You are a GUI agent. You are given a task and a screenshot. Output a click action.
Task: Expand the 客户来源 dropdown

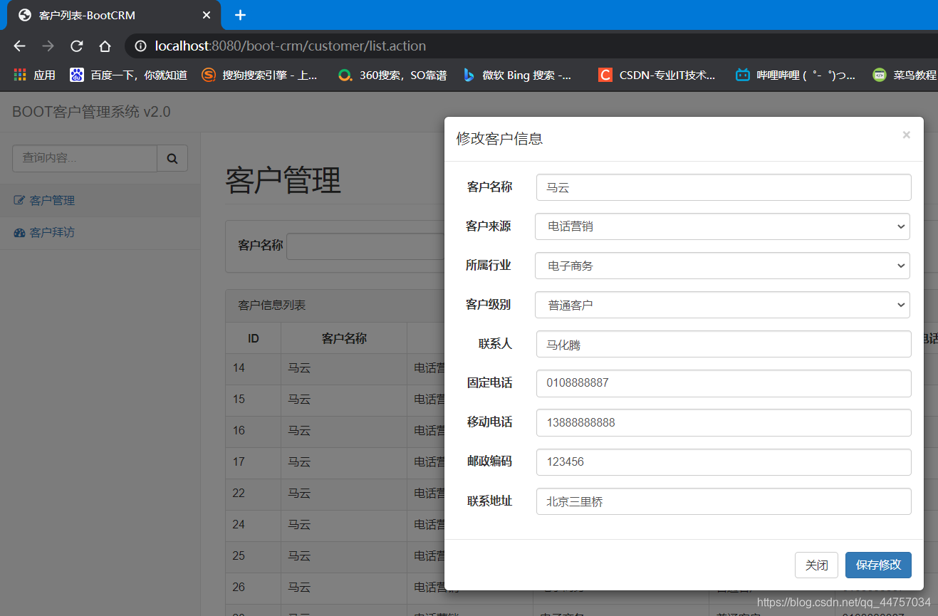coord(722,226)
